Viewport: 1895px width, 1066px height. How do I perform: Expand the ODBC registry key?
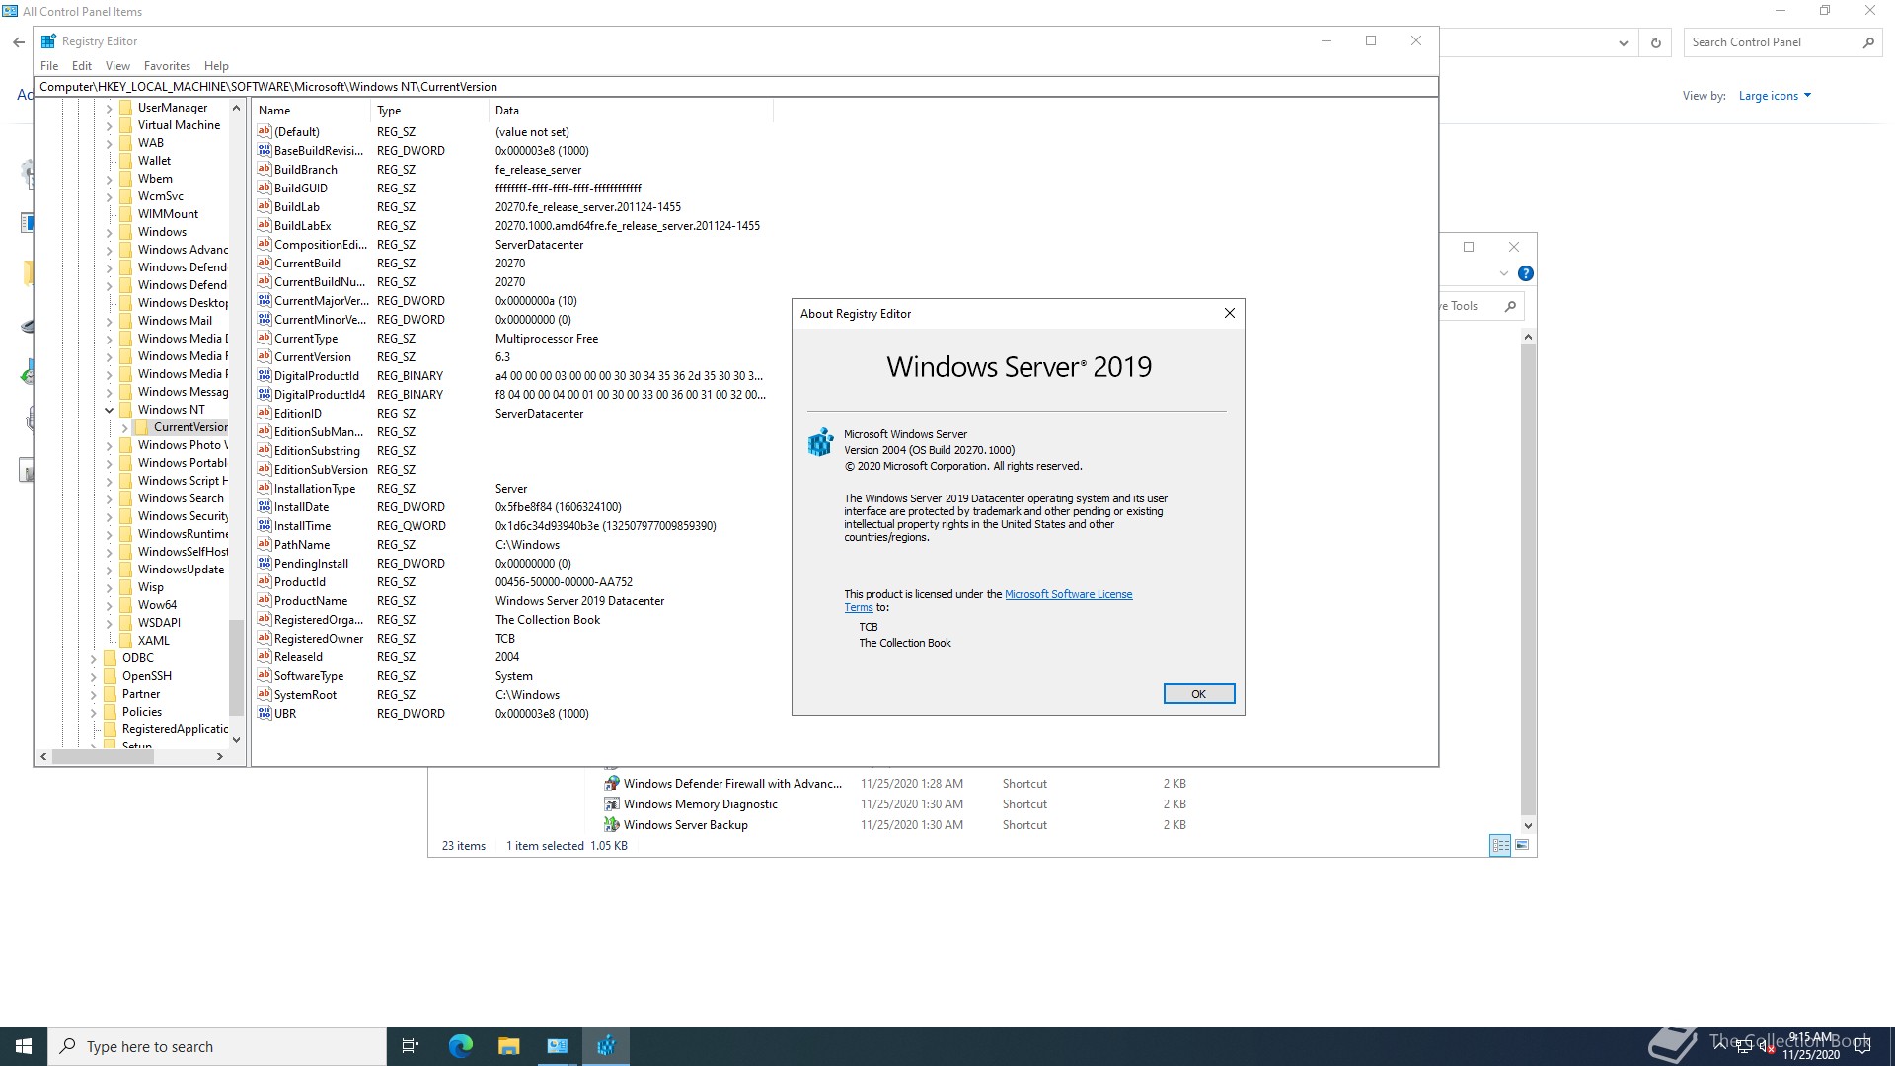point(94,658)
